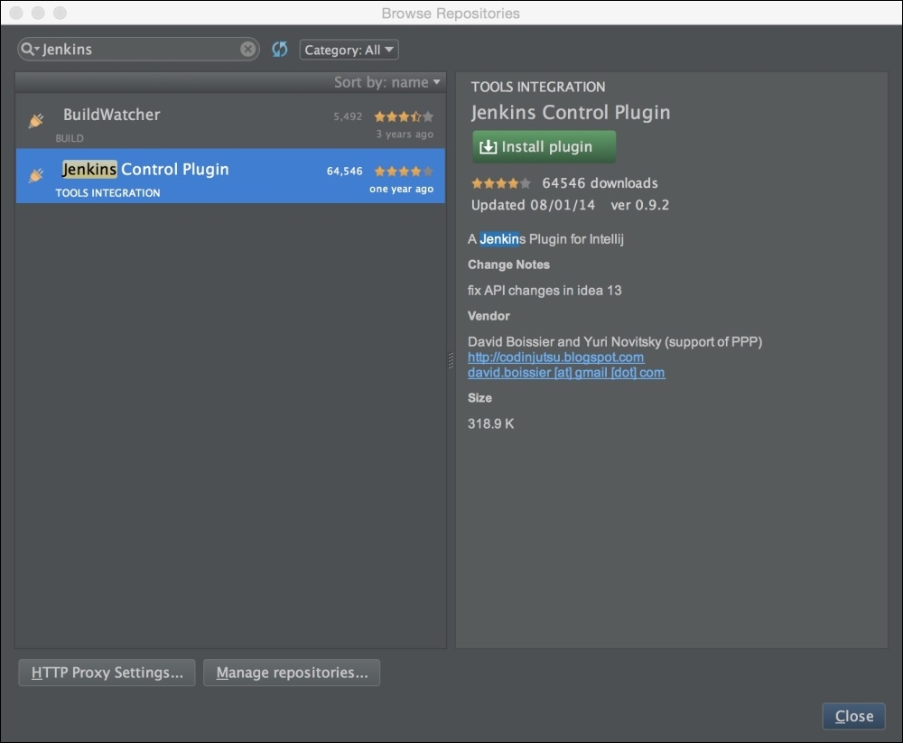Close the Browse Repositories dialog
The width and height of the screenshot is (903, 743).
click(x=853, y=716)
